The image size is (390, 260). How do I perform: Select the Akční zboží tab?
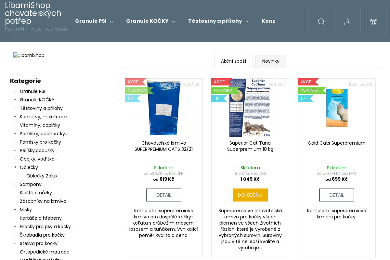(x=233, y=61)
